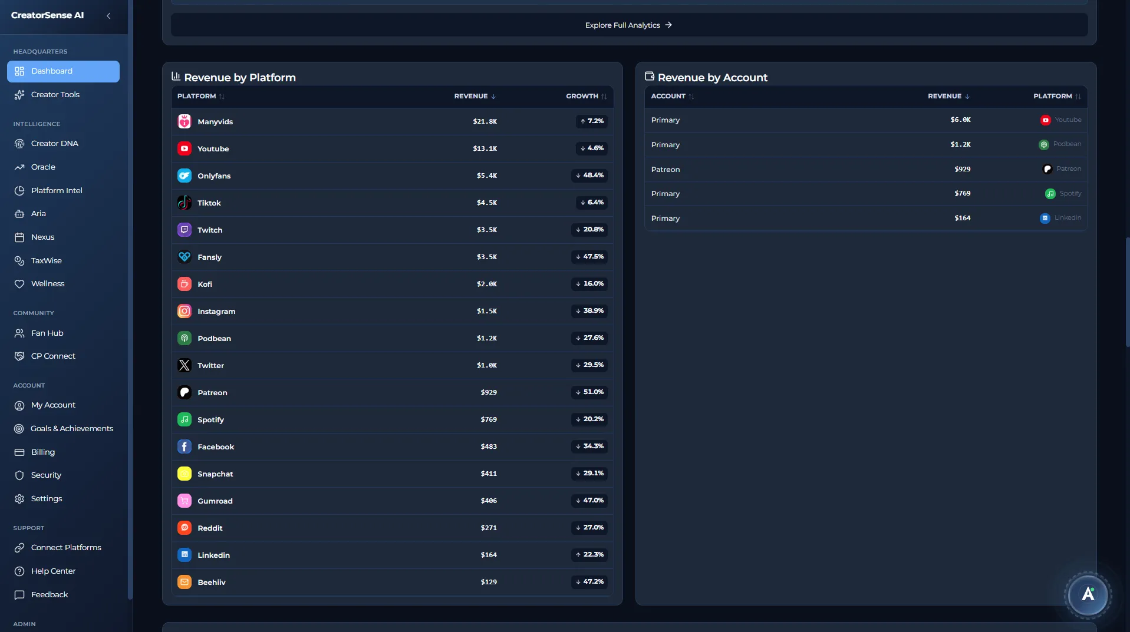Collapse the CreatorSense AI sidebar
The image size is (1130, 632).
click(x=108, y=16)
